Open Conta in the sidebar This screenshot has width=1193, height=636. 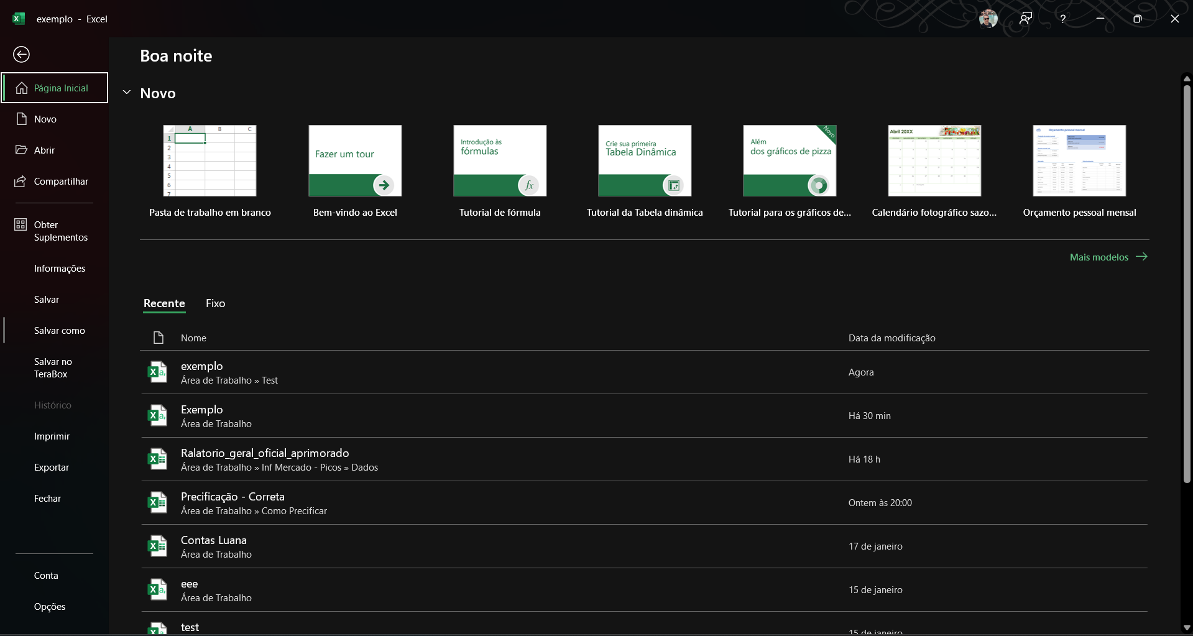pos(46,576)
